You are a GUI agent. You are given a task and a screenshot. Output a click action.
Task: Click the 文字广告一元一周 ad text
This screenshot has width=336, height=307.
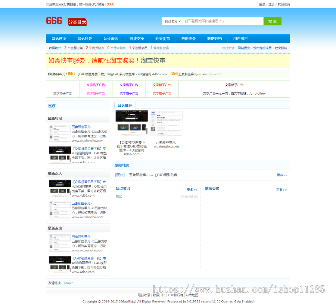click(x=234, y=94)
